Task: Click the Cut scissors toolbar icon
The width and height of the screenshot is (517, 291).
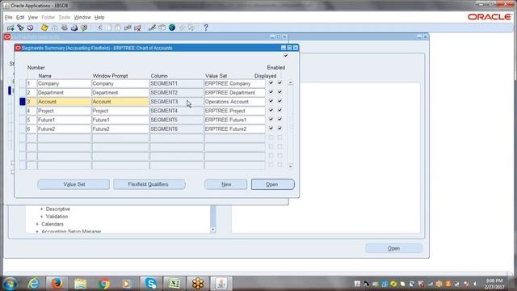Action: tap(99, 27)
